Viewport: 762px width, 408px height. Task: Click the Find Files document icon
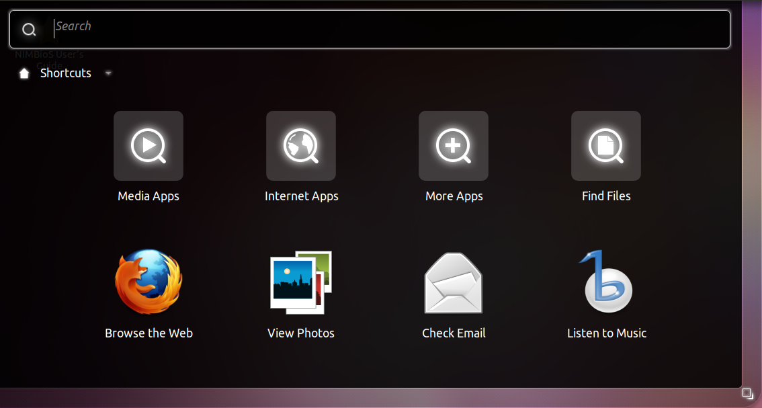606,146
